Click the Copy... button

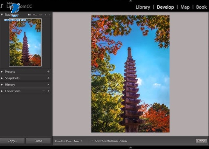coord(12,141)
